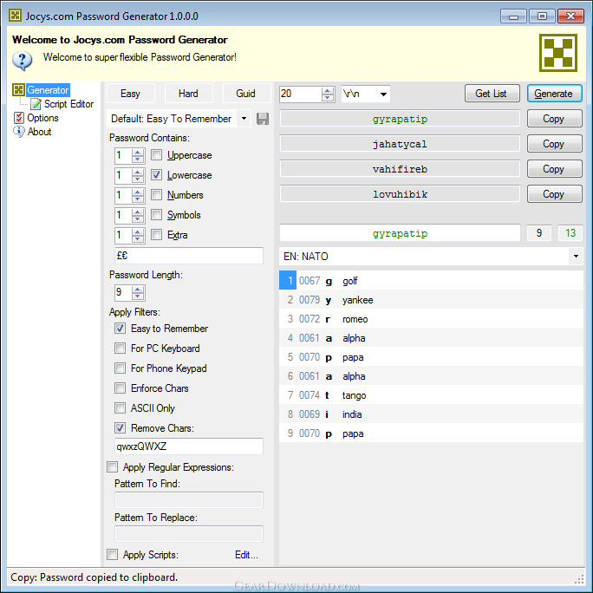Select row 2 yankee in phonetic list

pyautogui.click(x=431, y=300)
